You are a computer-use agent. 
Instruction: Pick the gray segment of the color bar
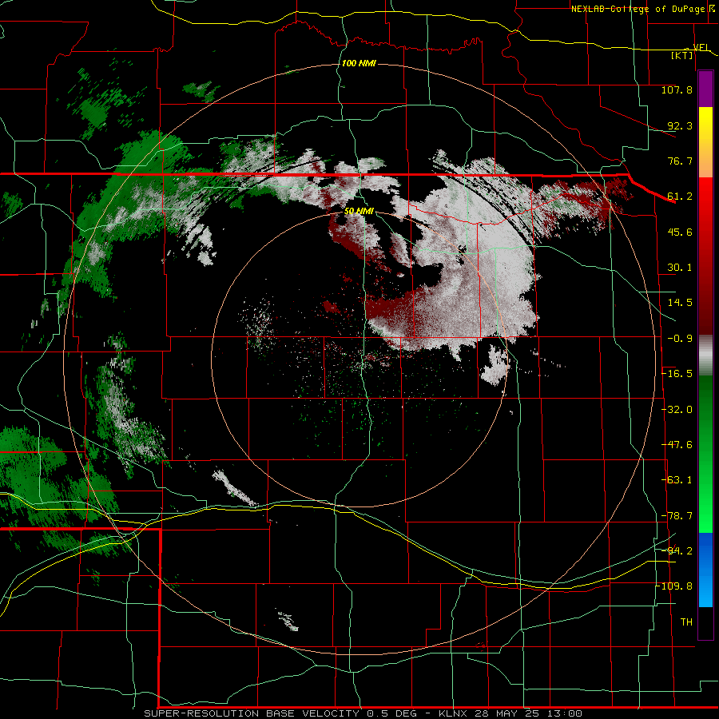[705, 355]
